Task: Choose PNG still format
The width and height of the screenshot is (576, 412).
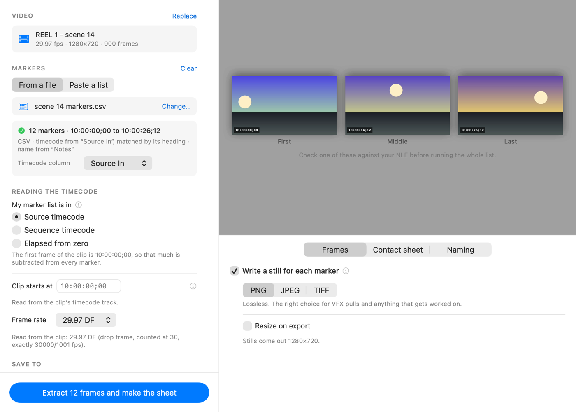Action: pos(258,290)
